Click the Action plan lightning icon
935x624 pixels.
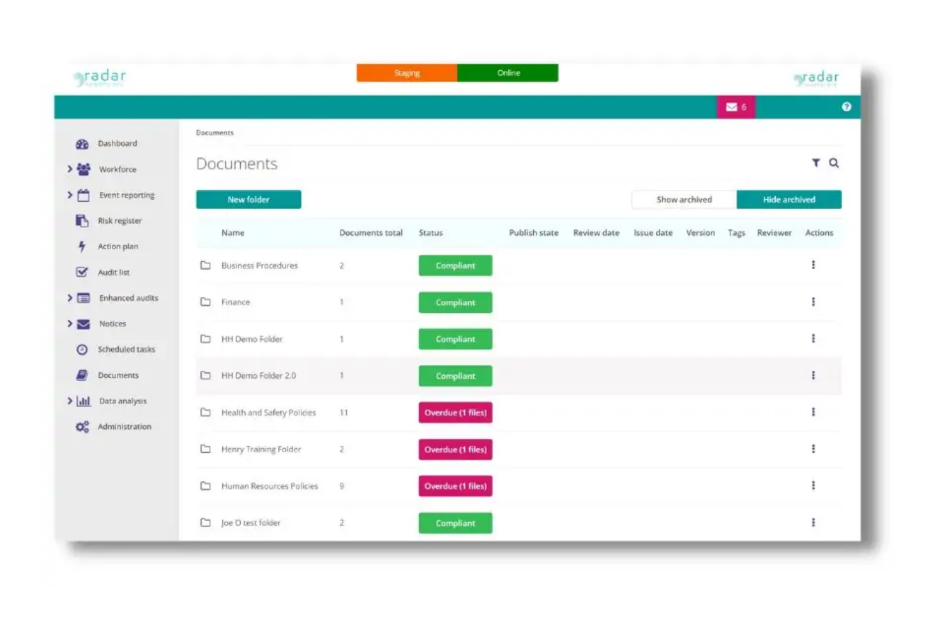81,246
